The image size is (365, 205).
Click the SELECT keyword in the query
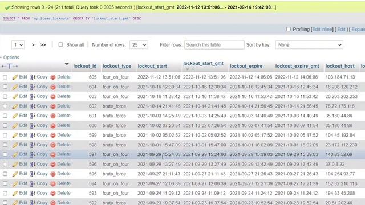click(x=9, y=18)
